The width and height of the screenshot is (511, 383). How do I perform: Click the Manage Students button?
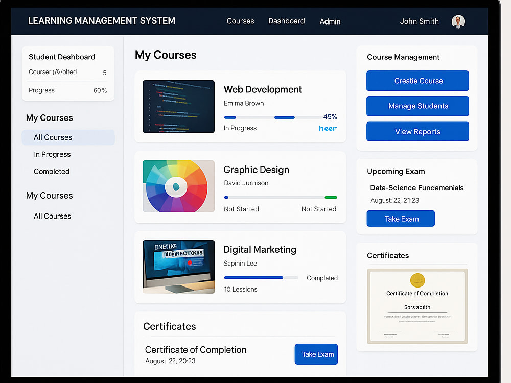(x=417, y=106)
